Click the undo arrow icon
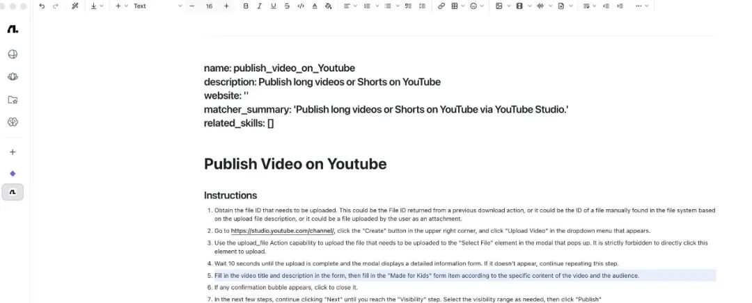This screenshot has height=303, width=752. tap(42, 6)
